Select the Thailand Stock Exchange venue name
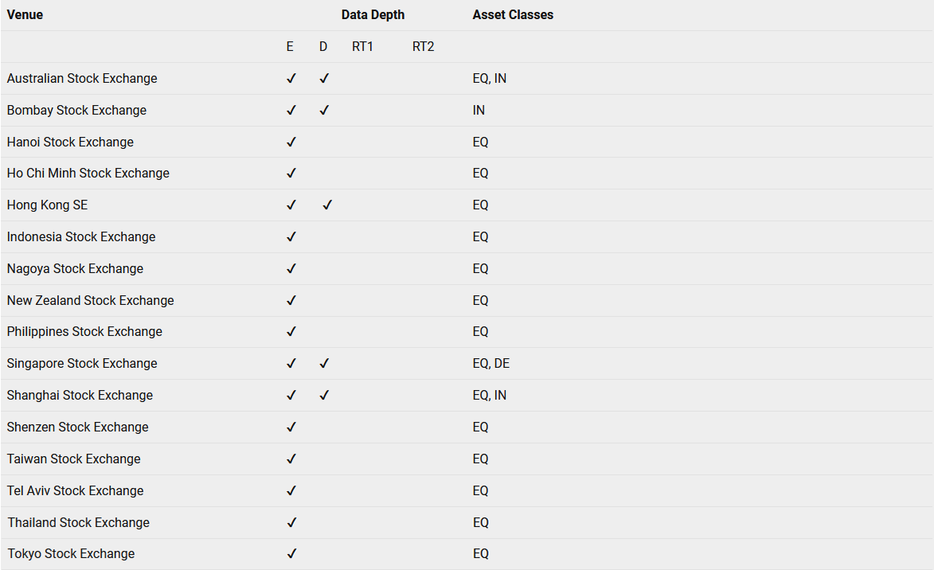Screen dimensions: 934x570 79,522
